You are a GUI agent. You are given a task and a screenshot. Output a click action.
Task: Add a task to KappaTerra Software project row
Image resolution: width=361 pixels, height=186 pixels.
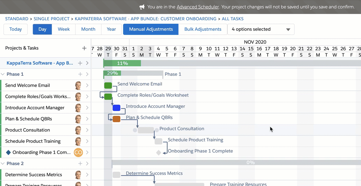coord(80,63)
